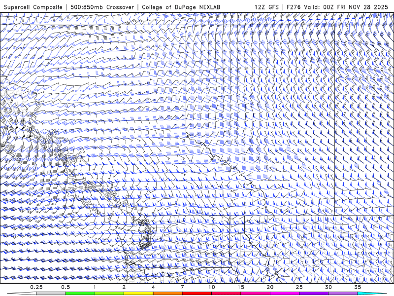This screenshot has height=296, width=394.
Task: Click the '4' legend value
Action: point(153,287)
